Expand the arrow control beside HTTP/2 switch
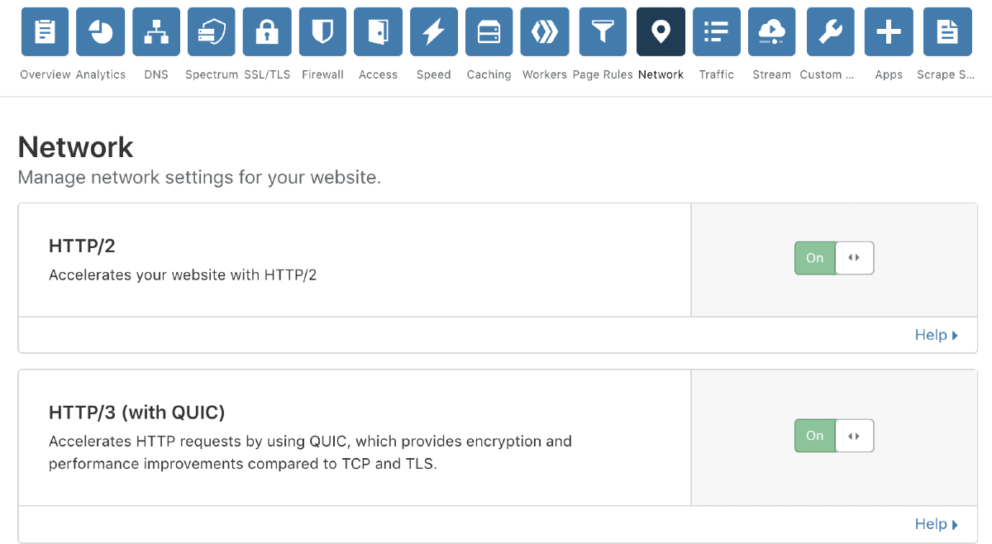 point(855,258)
